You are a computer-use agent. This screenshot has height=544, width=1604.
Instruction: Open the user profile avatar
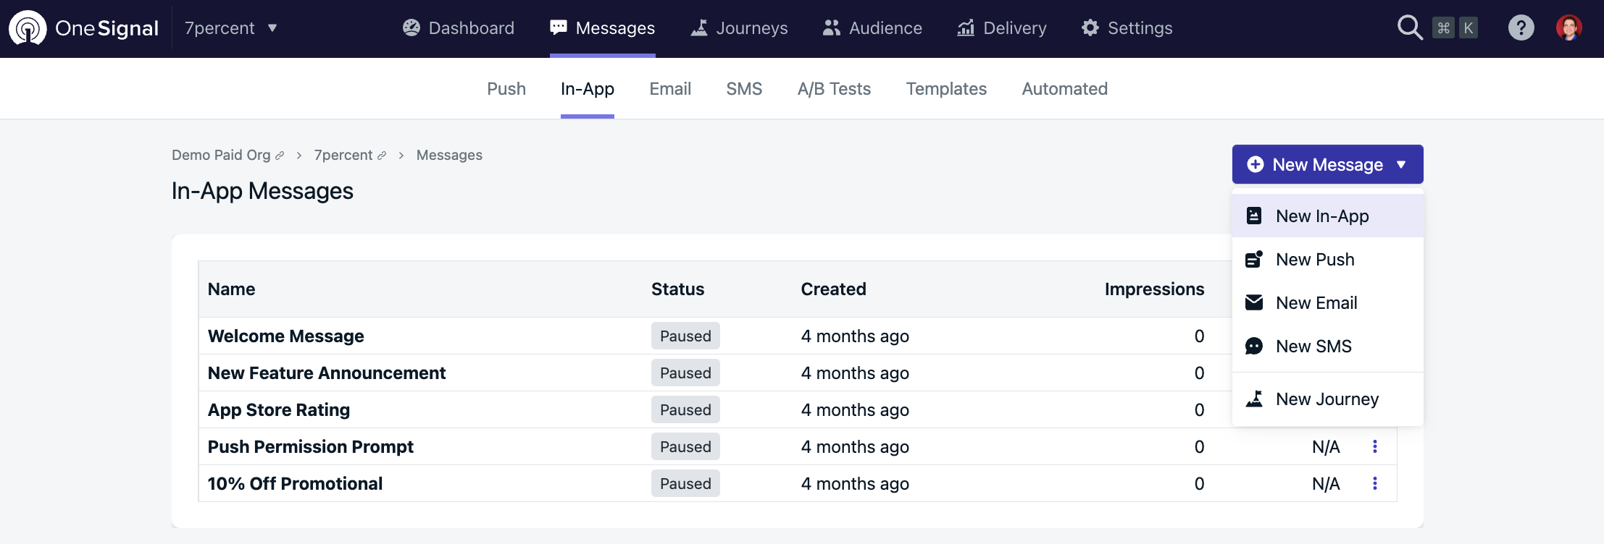[1569, 28]
